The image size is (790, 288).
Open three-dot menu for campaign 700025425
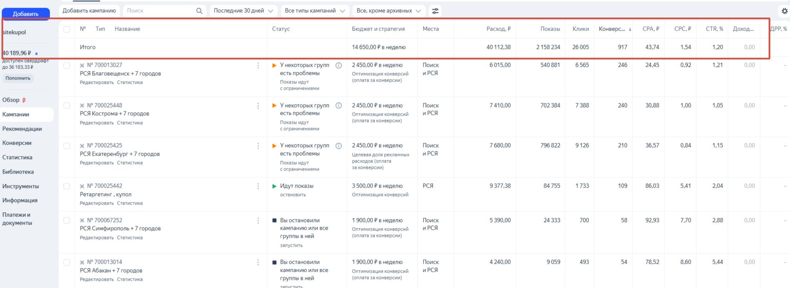click(x=258, y=146)
